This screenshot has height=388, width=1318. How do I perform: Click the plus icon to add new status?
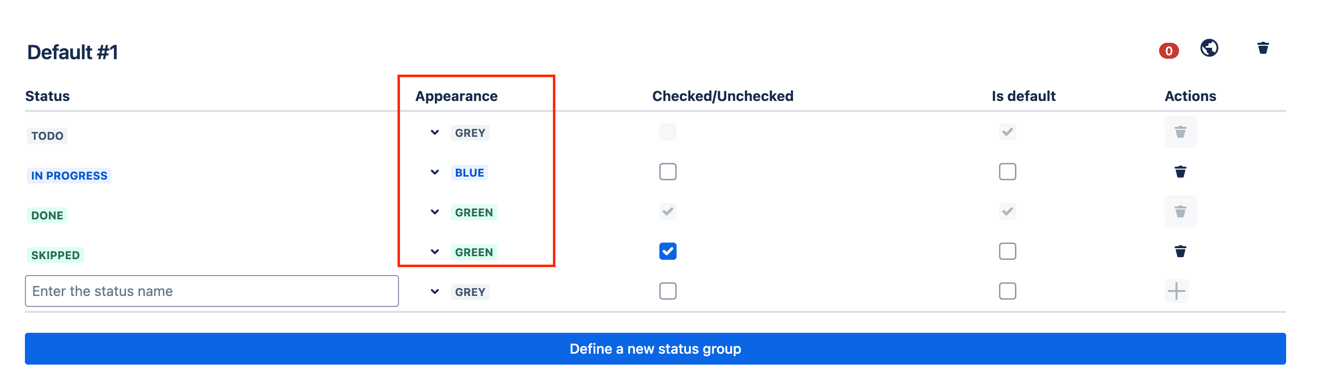click(x=1177, y=291)
